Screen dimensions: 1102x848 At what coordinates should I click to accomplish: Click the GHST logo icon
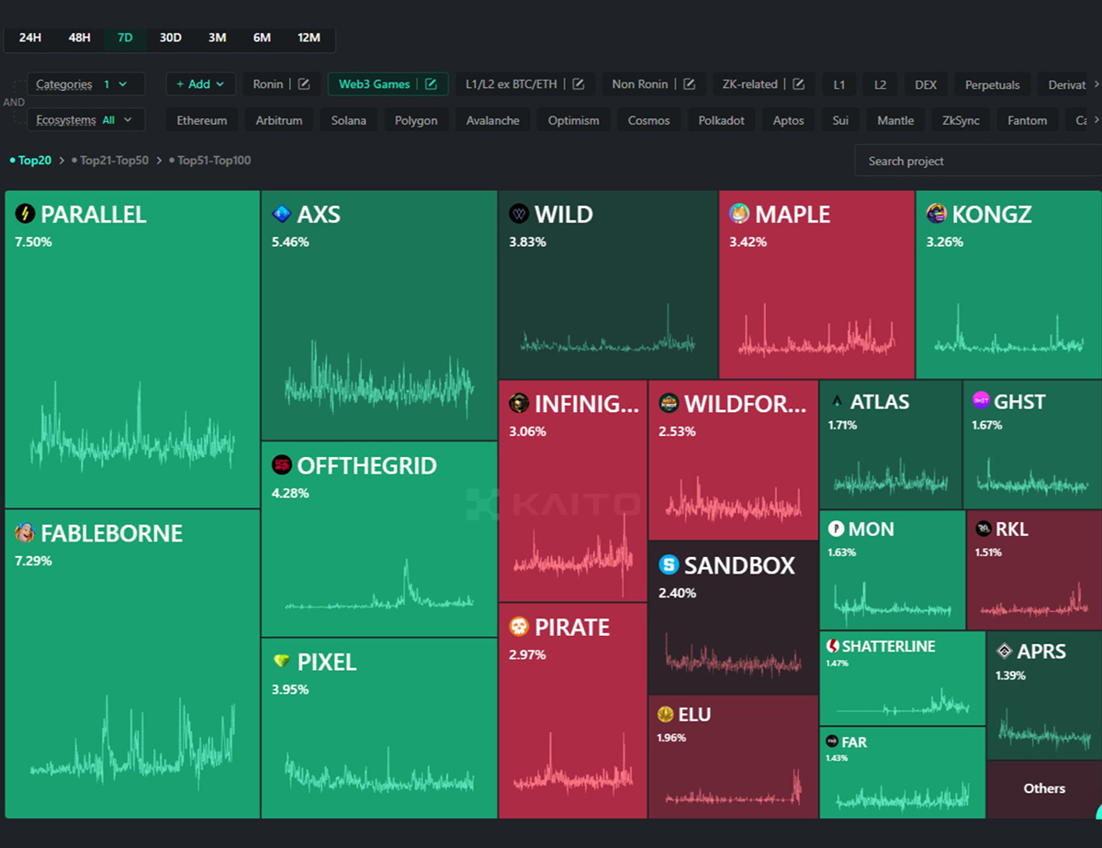click(x=981, y=400)
